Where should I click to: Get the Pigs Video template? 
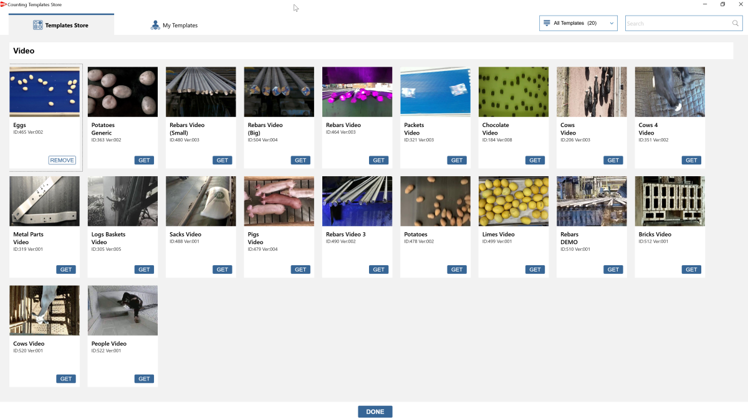(x=301, y=270)
